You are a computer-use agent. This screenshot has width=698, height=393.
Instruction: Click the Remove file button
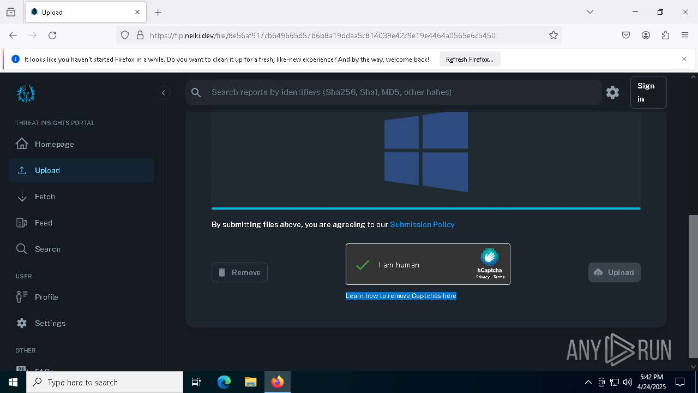coord(239,272)
